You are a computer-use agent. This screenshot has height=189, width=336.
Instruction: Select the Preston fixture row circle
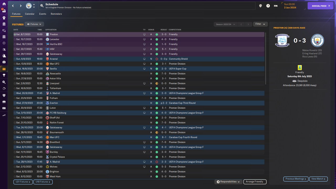click(15, 34)
